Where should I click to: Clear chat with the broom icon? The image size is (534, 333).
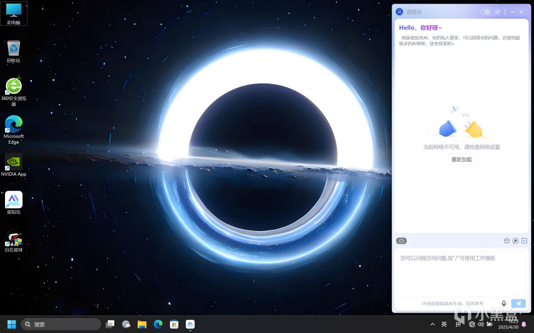507,241
